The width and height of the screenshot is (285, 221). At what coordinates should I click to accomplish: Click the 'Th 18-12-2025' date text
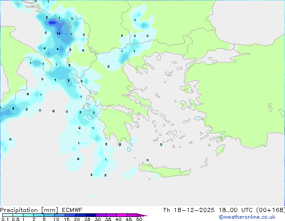click(189, 210)
